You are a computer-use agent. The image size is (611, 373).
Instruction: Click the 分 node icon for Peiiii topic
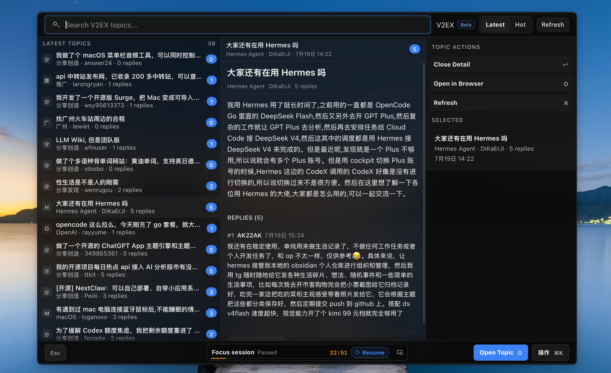point(47,292)
